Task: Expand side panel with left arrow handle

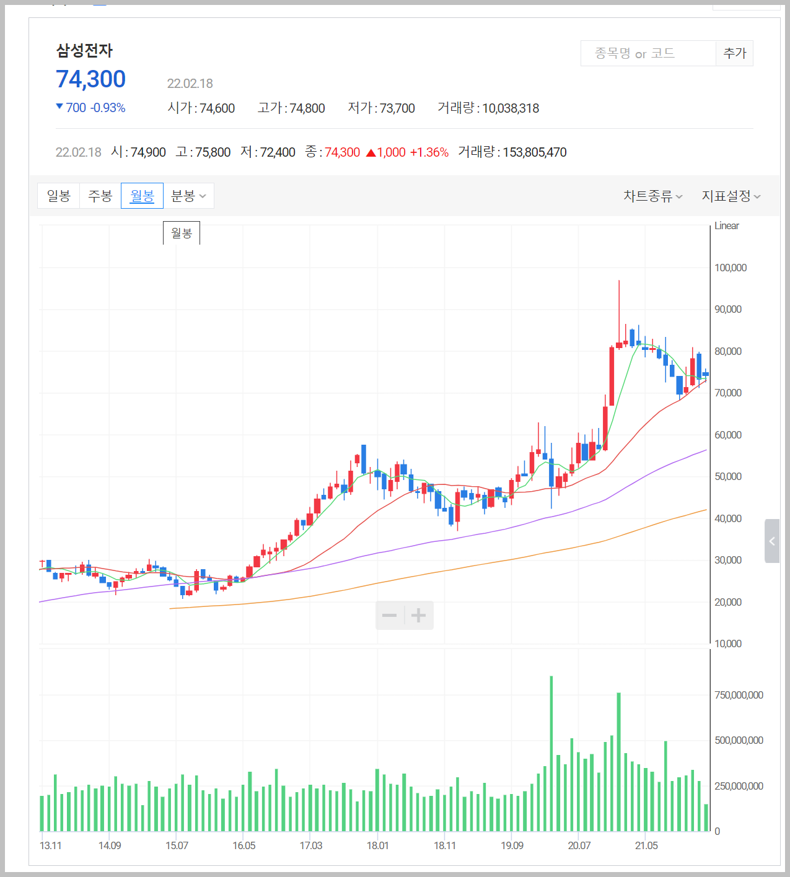Action: (772, 541)
